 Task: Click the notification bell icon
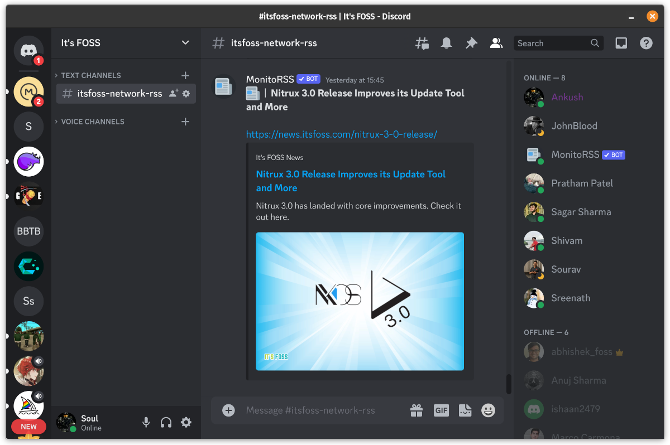(x=446, y=43)
